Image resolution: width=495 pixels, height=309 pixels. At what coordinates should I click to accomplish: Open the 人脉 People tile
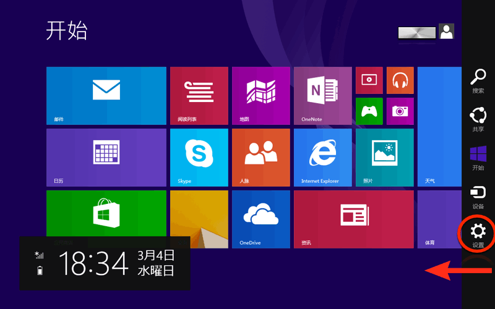click(x=260, y=157)
